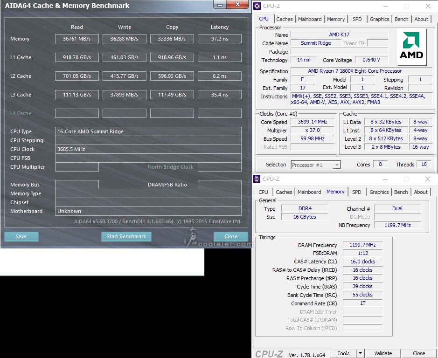Expand the Tools dropdown arrow in CPU-Z

(x=361, y=353)
